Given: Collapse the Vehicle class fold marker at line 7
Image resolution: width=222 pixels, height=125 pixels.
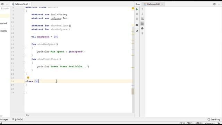Looking at the screenshot, I should click(x=24, y=11).
